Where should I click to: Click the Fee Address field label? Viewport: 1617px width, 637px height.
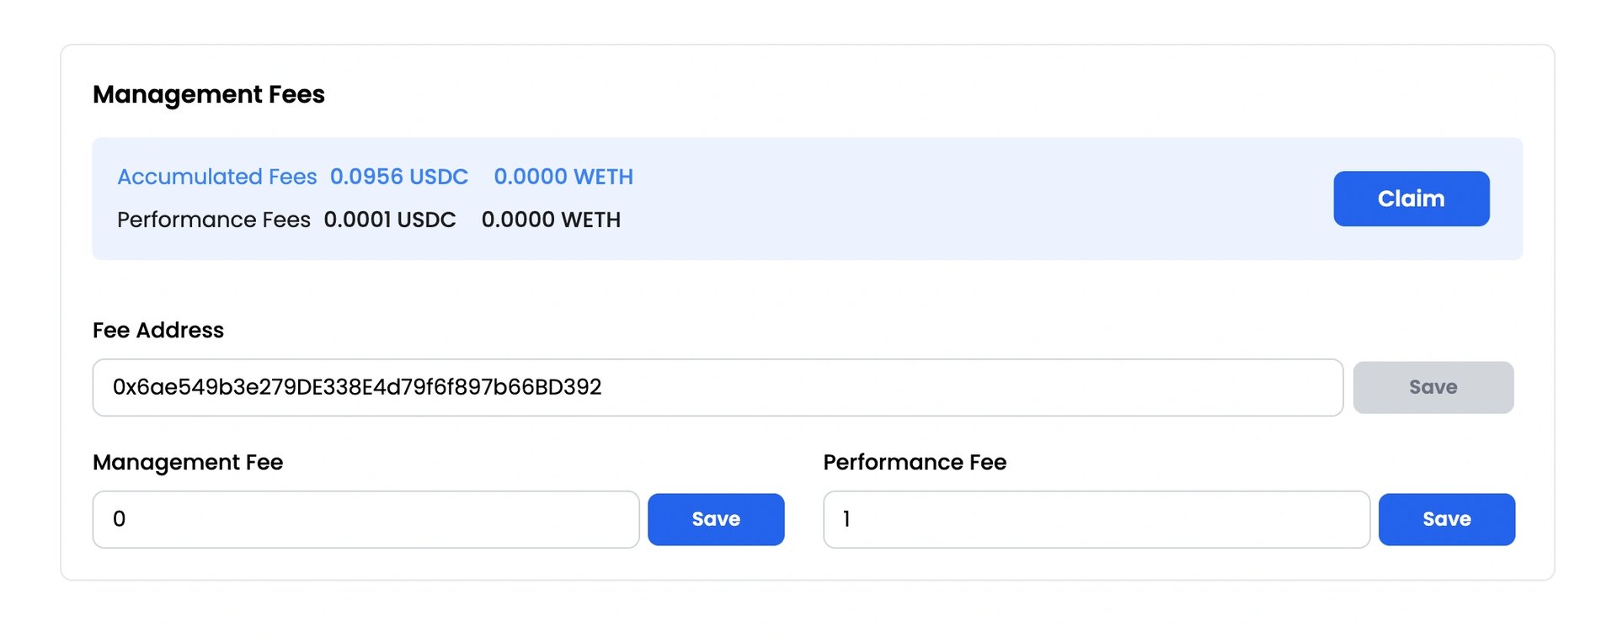pos(157,330)
